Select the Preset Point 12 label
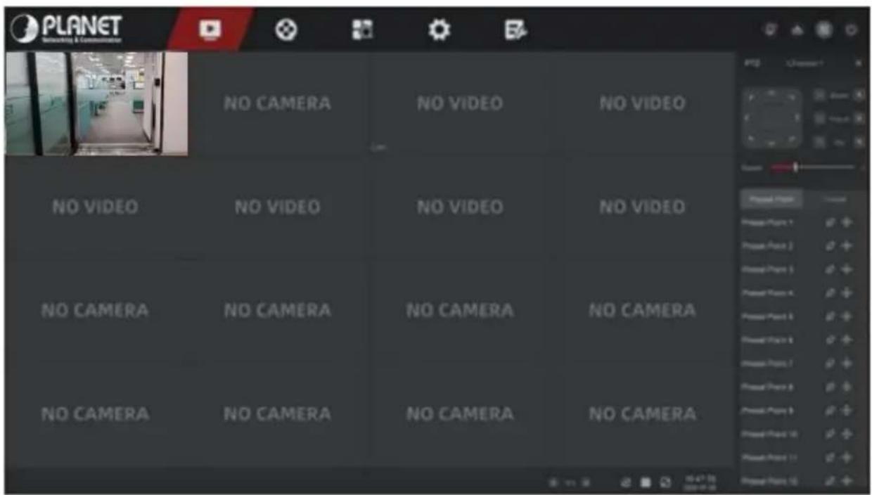Image resolution: width=872 pixels, height=495 pixels. click(769, 481)
